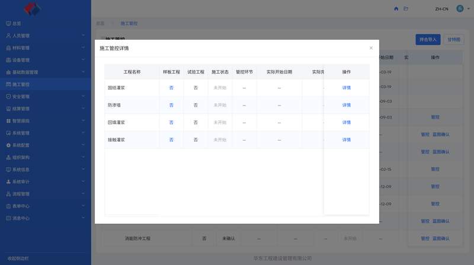Expand the 安全管理 chevron

tap(83, 96)
